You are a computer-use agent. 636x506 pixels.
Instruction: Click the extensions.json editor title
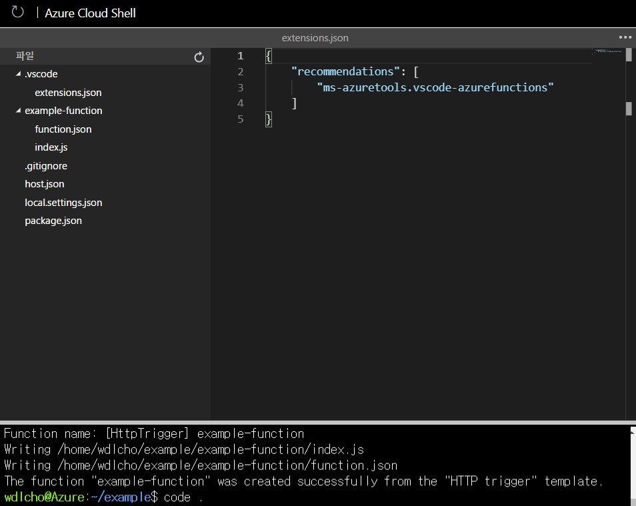click(315, 38)
